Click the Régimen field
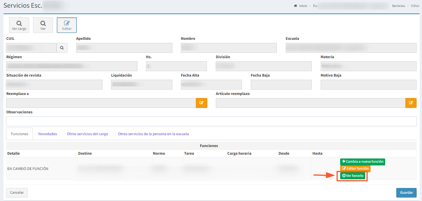The width and height of the screenshot is (422, 201). (x=72, y=66)
